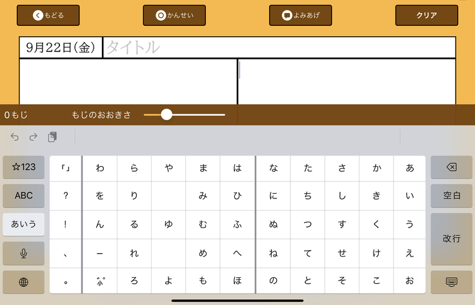Tap the 。 period key

coord(65,280)
